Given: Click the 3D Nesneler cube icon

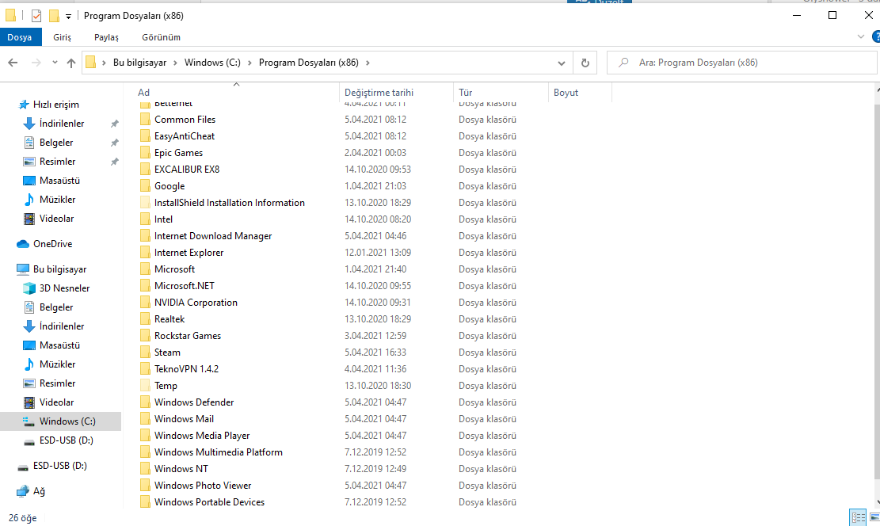Looking at the screenshot, I should [x=29, y=288].
